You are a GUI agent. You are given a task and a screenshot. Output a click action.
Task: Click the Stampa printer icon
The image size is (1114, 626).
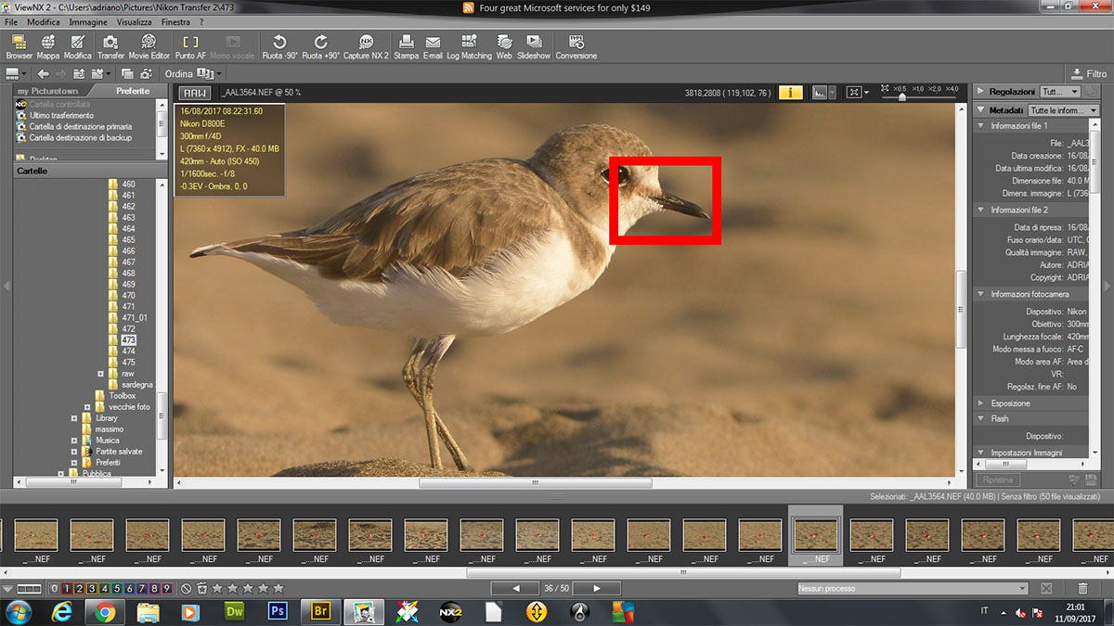[406, 45]
